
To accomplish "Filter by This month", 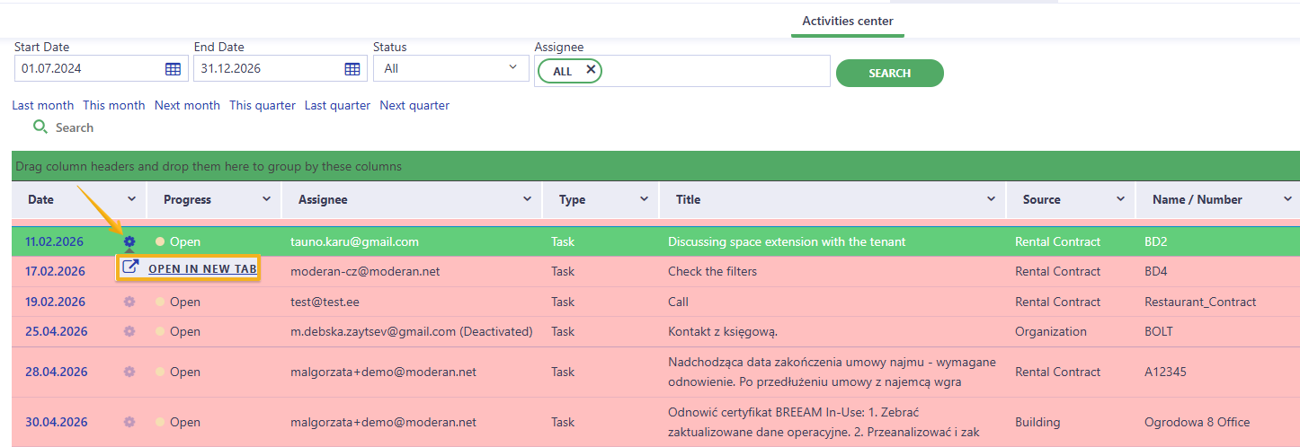I will click(114, 105).
